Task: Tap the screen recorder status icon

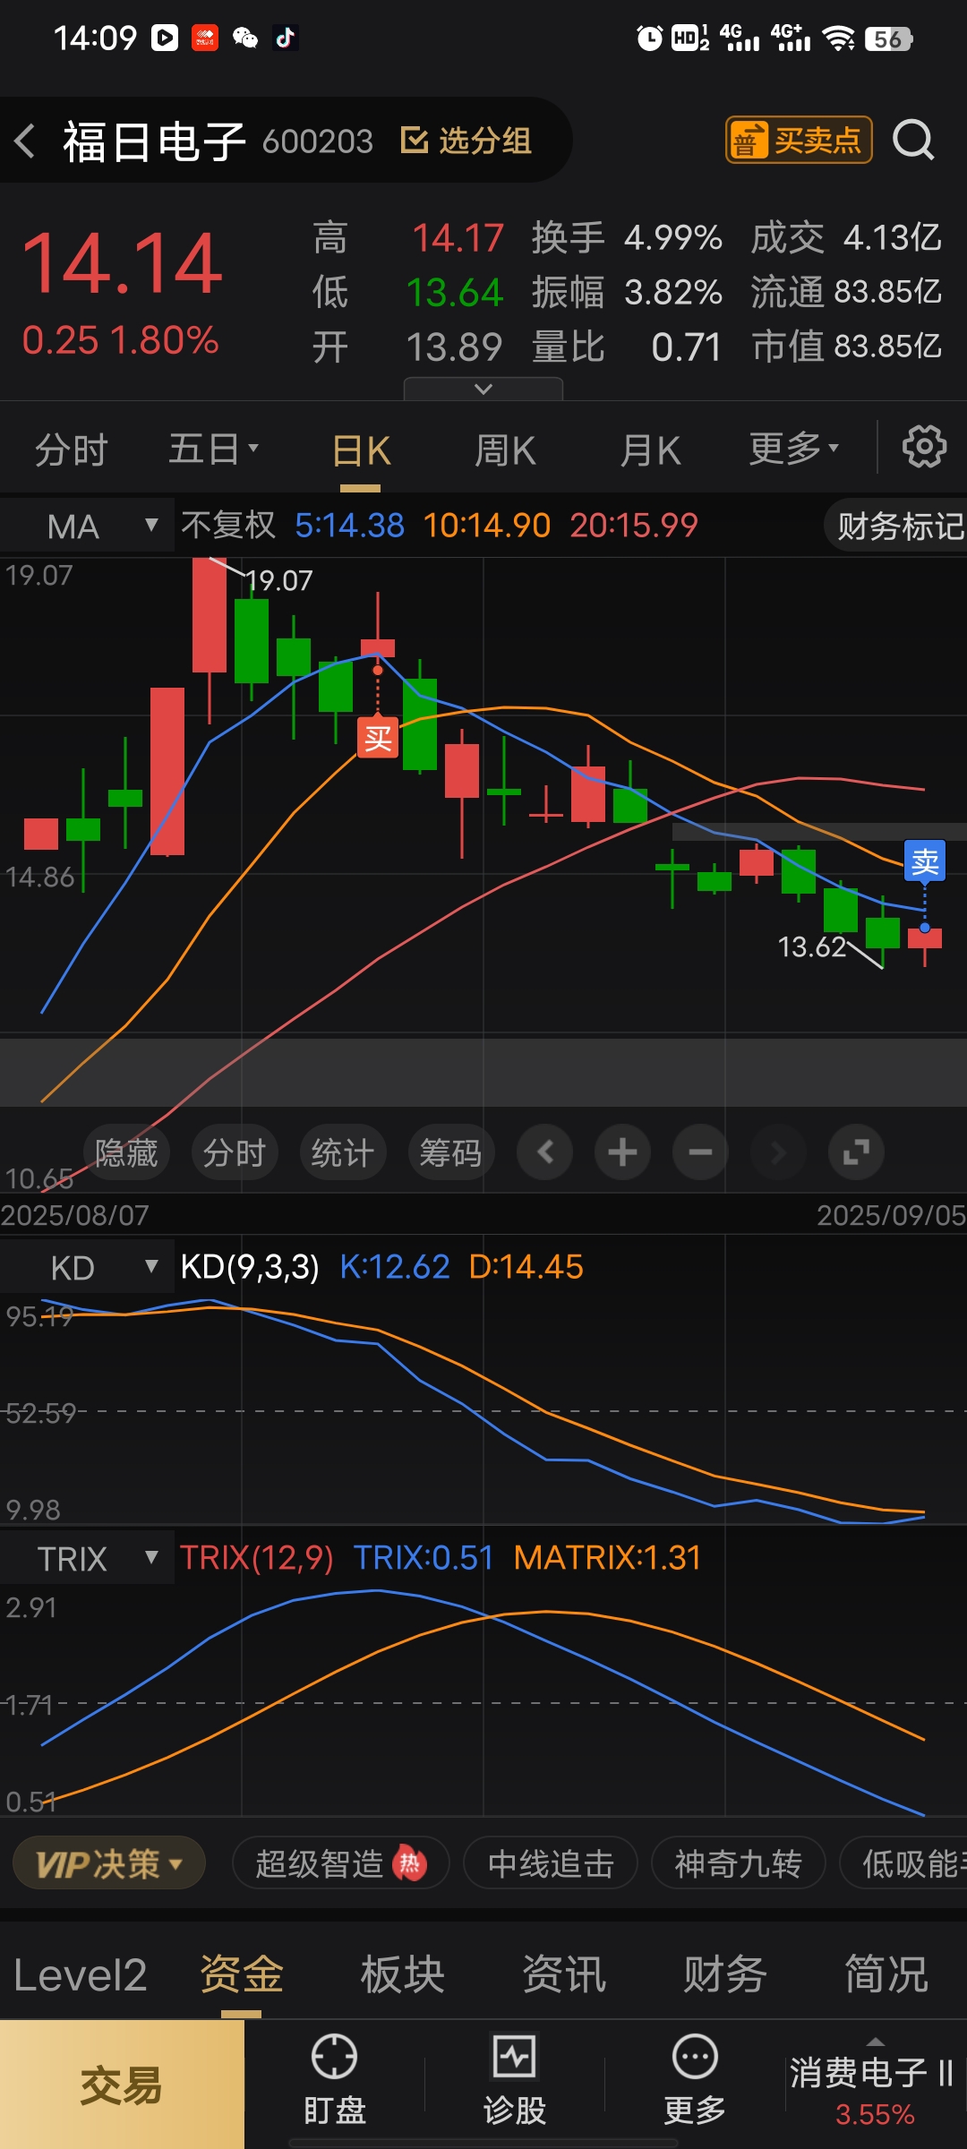Action: tap(165, 38)
